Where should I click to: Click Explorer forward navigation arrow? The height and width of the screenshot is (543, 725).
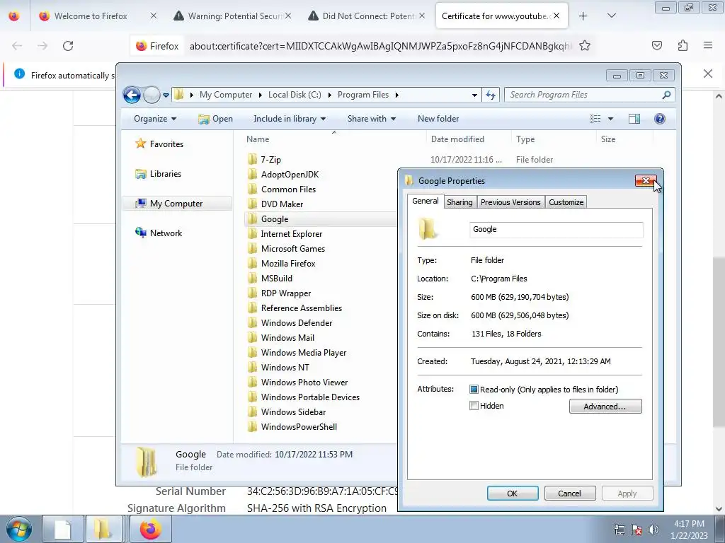pyautogui.click(x=152, y=95)
